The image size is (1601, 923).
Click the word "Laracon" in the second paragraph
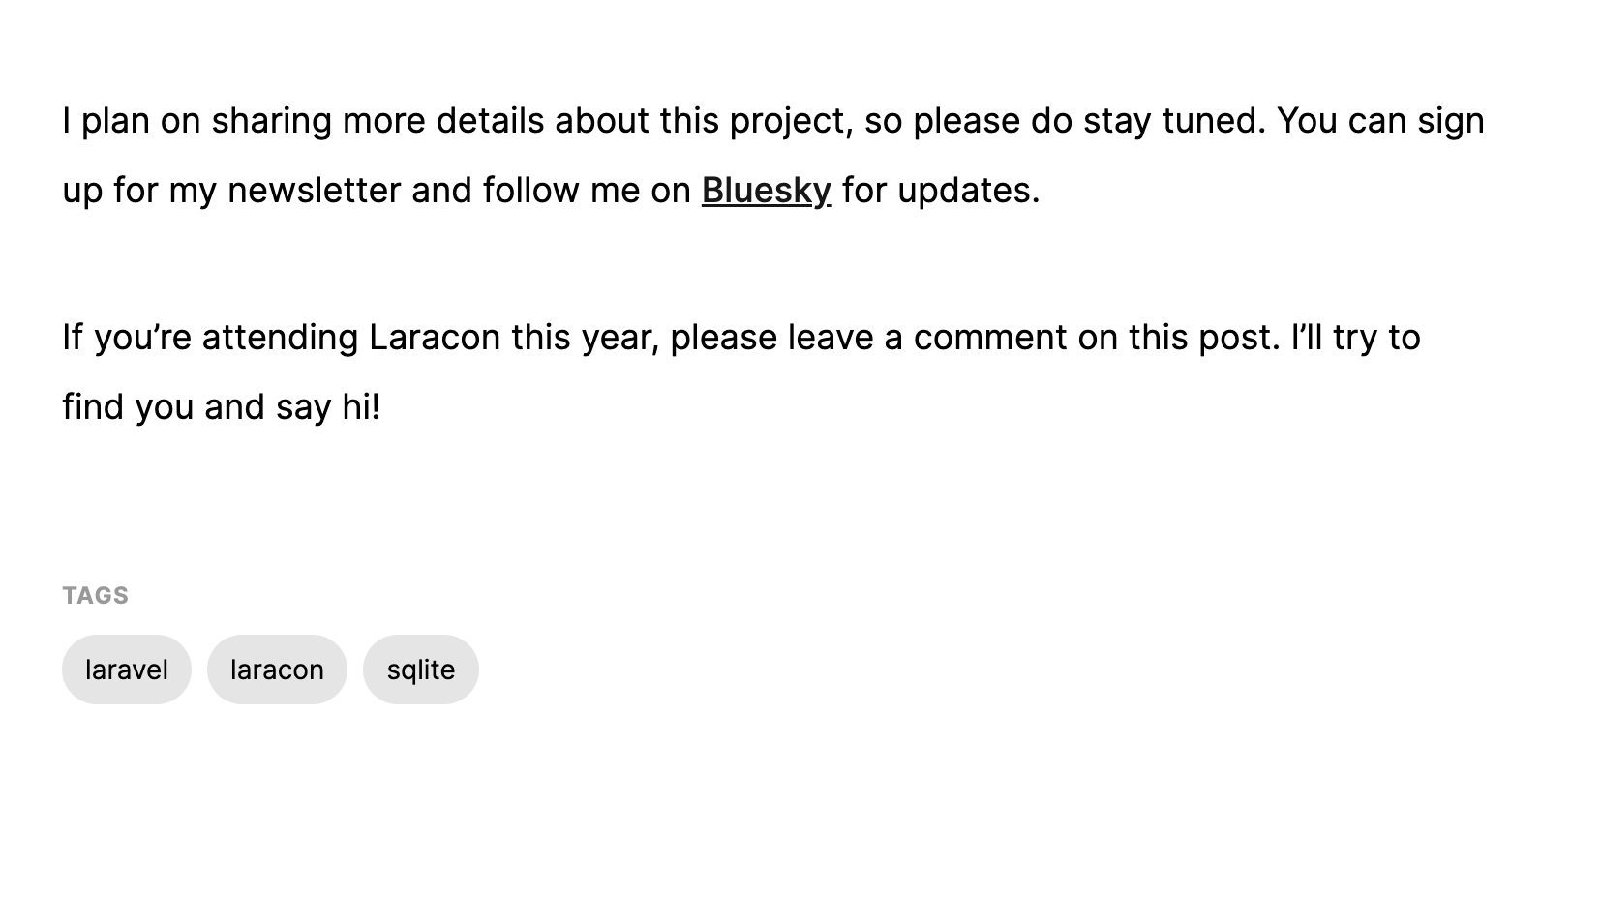(x=435, y=338)
